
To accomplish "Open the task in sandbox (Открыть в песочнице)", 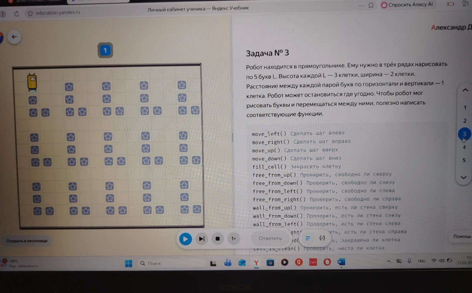I will [27, 241].
